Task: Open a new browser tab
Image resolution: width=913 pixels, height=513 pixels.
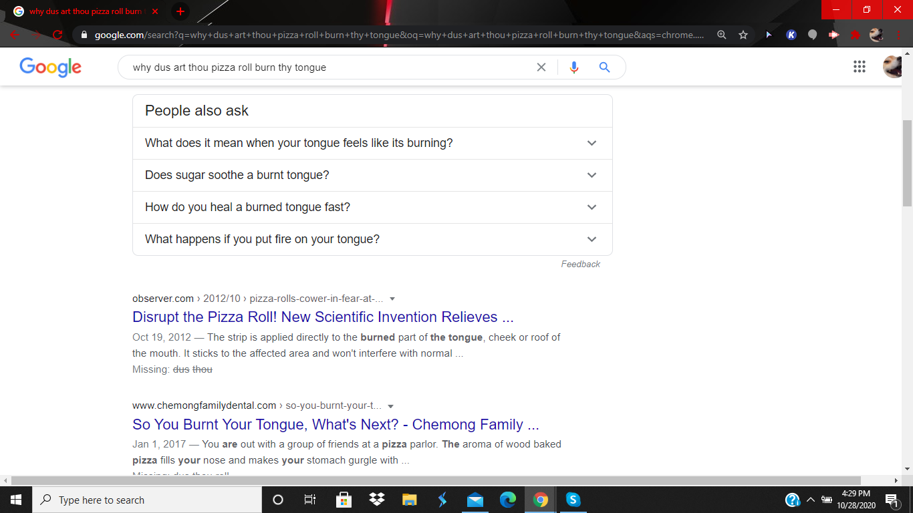Action: (180, 11)
